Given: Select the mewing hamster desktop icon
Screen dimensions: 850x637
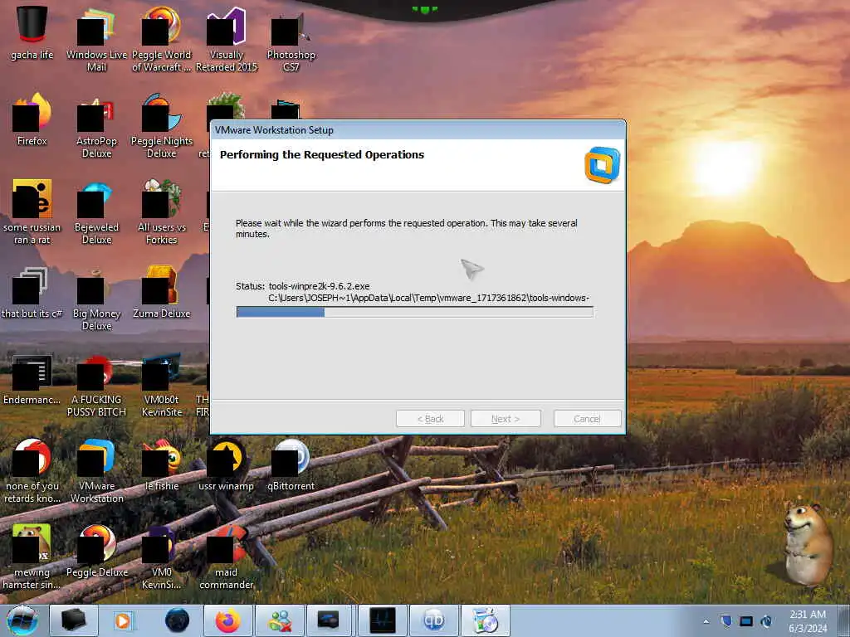Looking at the screenshot, I should point(32,557).
